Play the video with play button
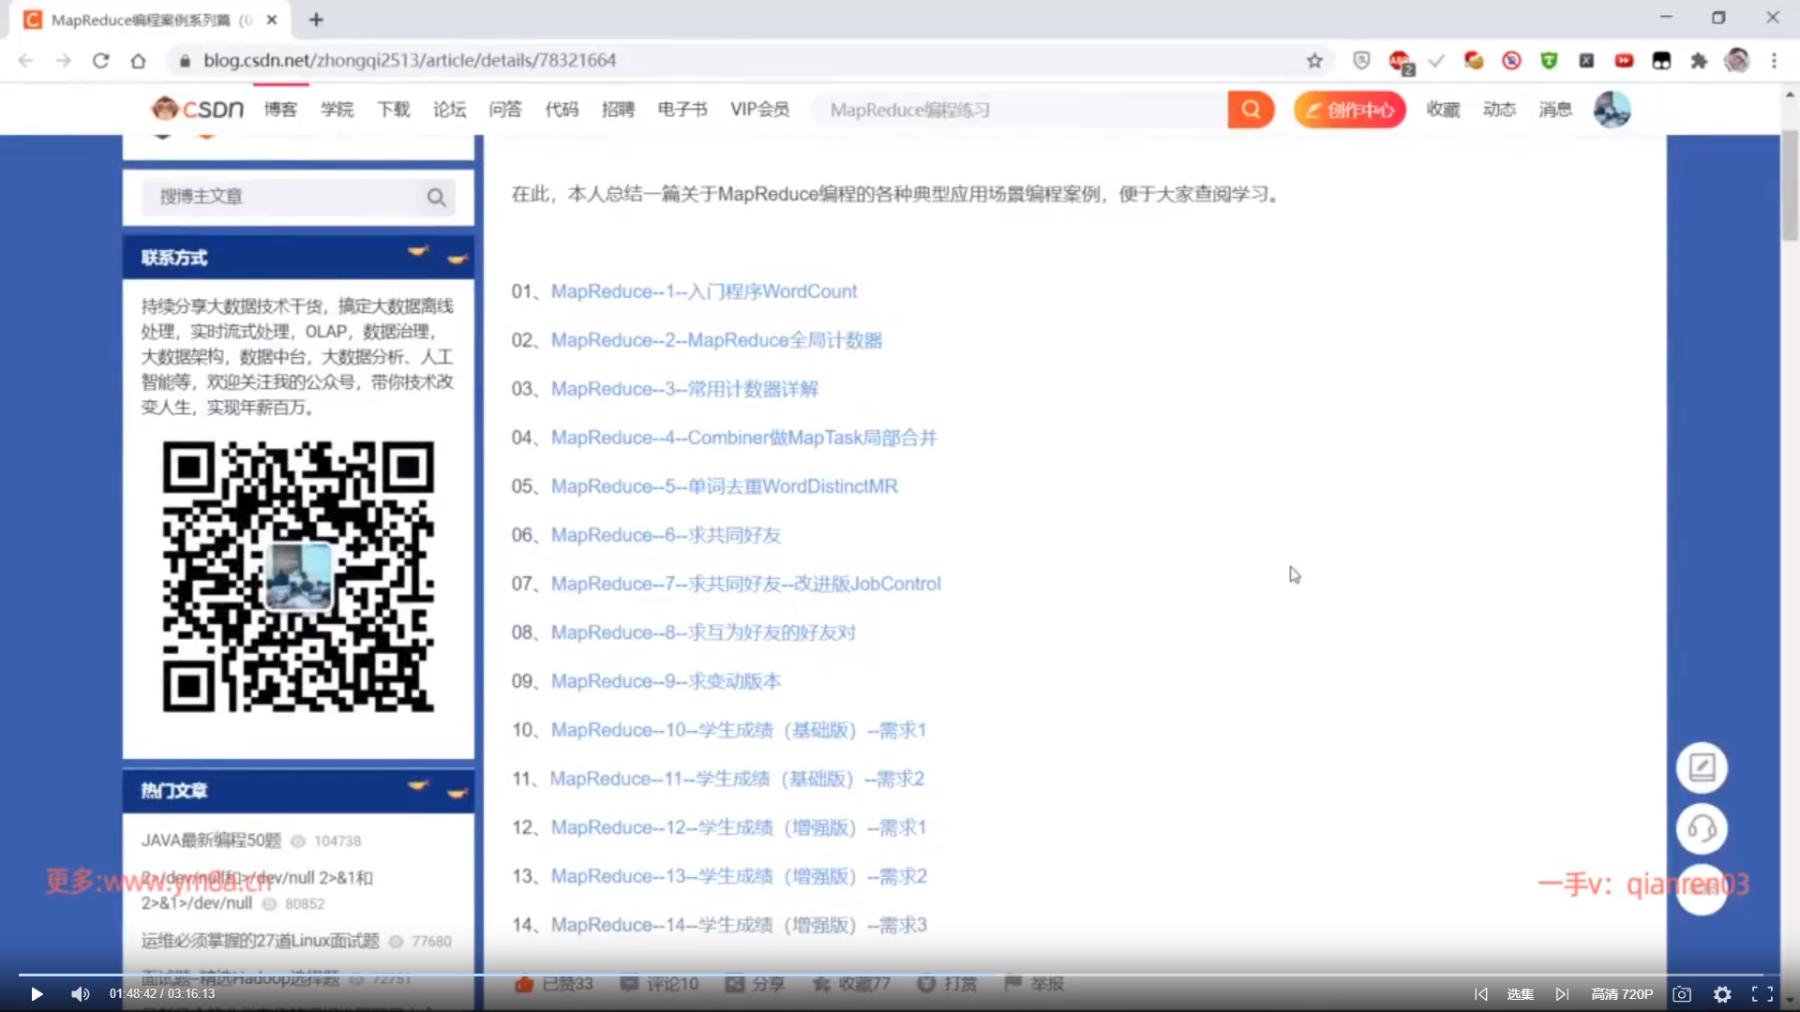Image resolution: width=1800 pixels, height=1012 pixels. (x=37, y=994)
